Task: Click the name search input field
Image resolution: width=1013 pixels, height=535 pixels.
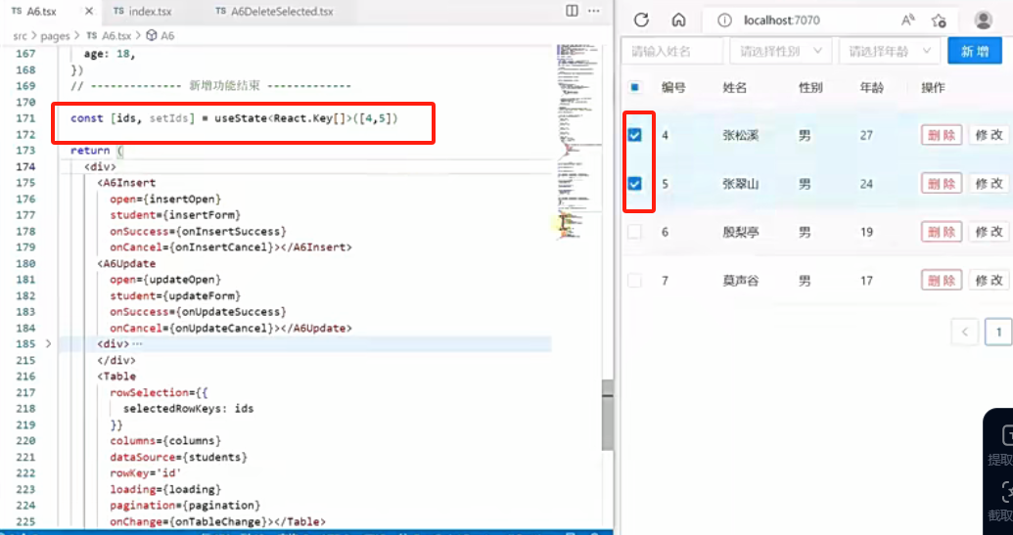Action: pos(671,51)
